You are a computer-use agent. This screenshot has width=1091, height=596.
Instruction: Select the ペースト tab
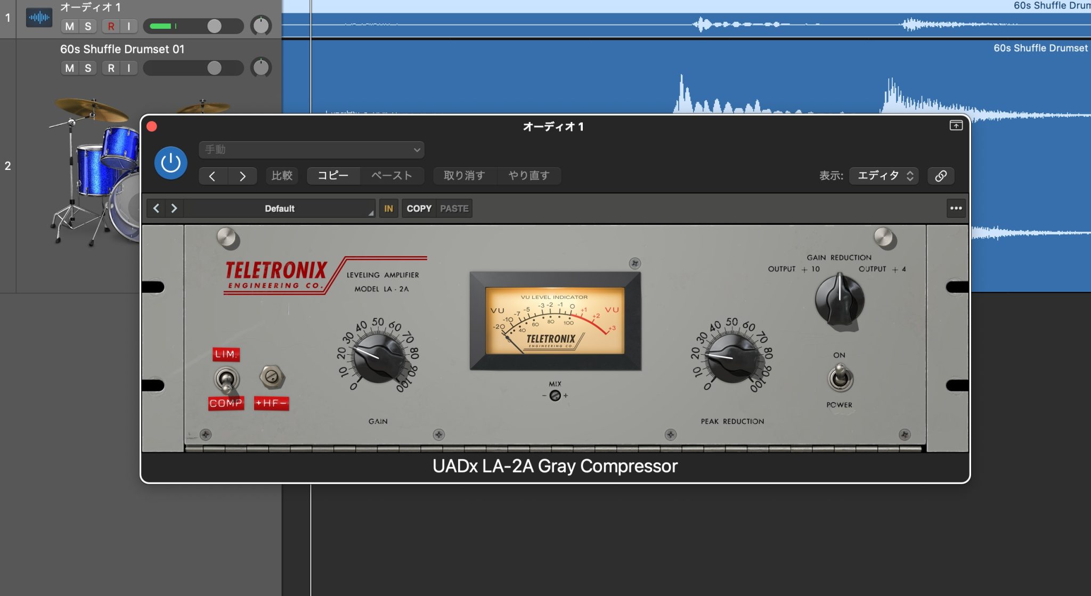(x=392, y=176)
